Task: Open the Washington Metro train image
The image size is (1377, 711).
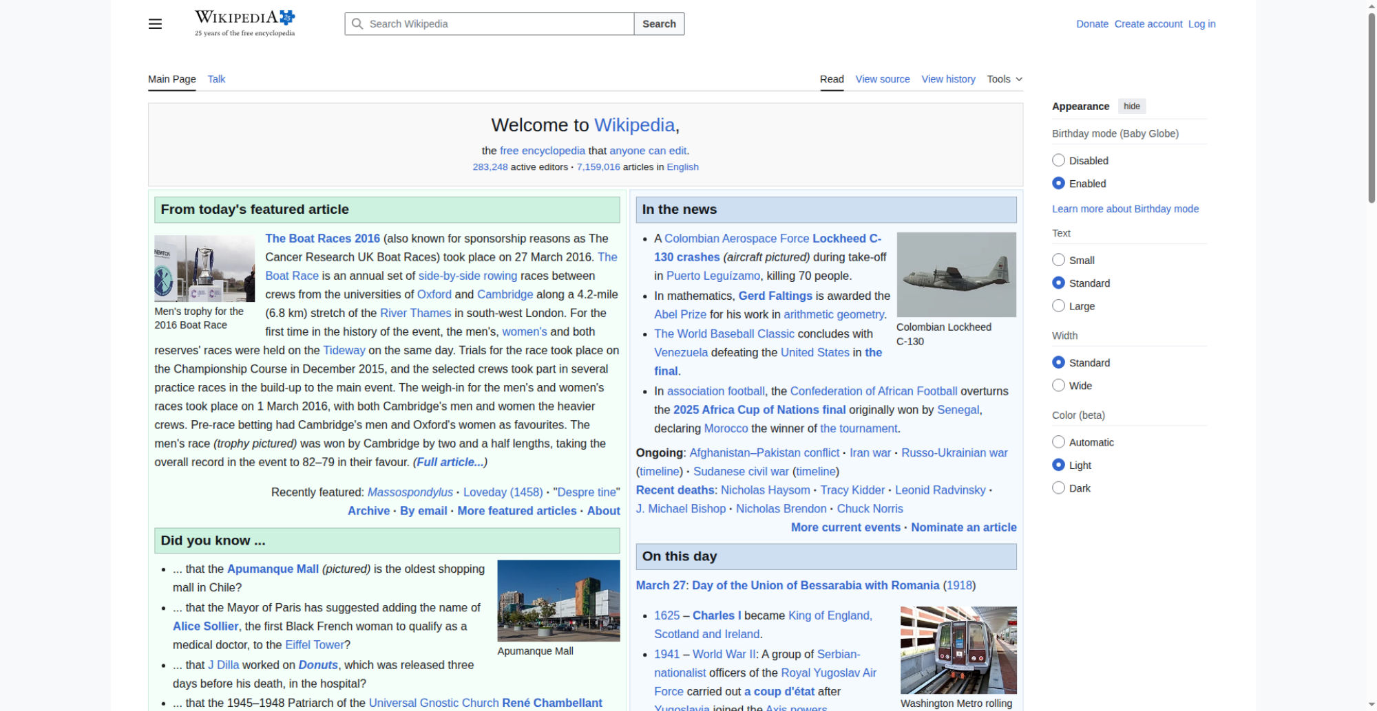Action: pyautogui.click(x=958, y=650)
